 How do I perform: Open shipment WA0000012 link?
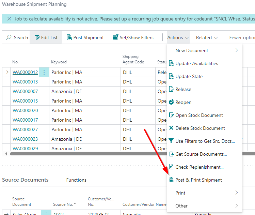25,72
